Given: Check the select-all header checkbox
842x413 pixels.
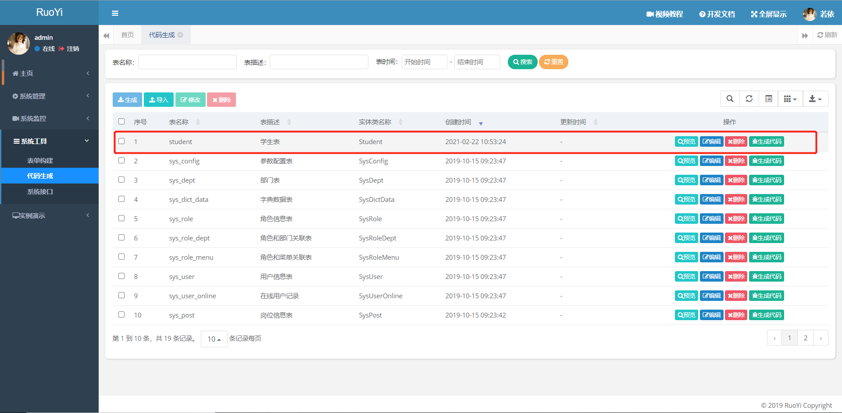Looking at the screenshot, I should point(121,121).
